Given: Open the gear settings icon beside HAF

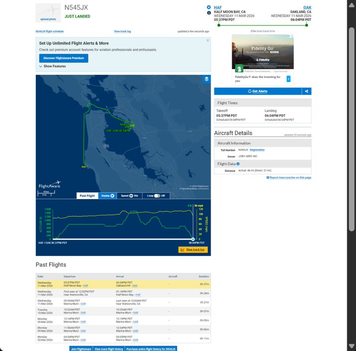Looking at the screenshot, I should (x=209, y=7).
